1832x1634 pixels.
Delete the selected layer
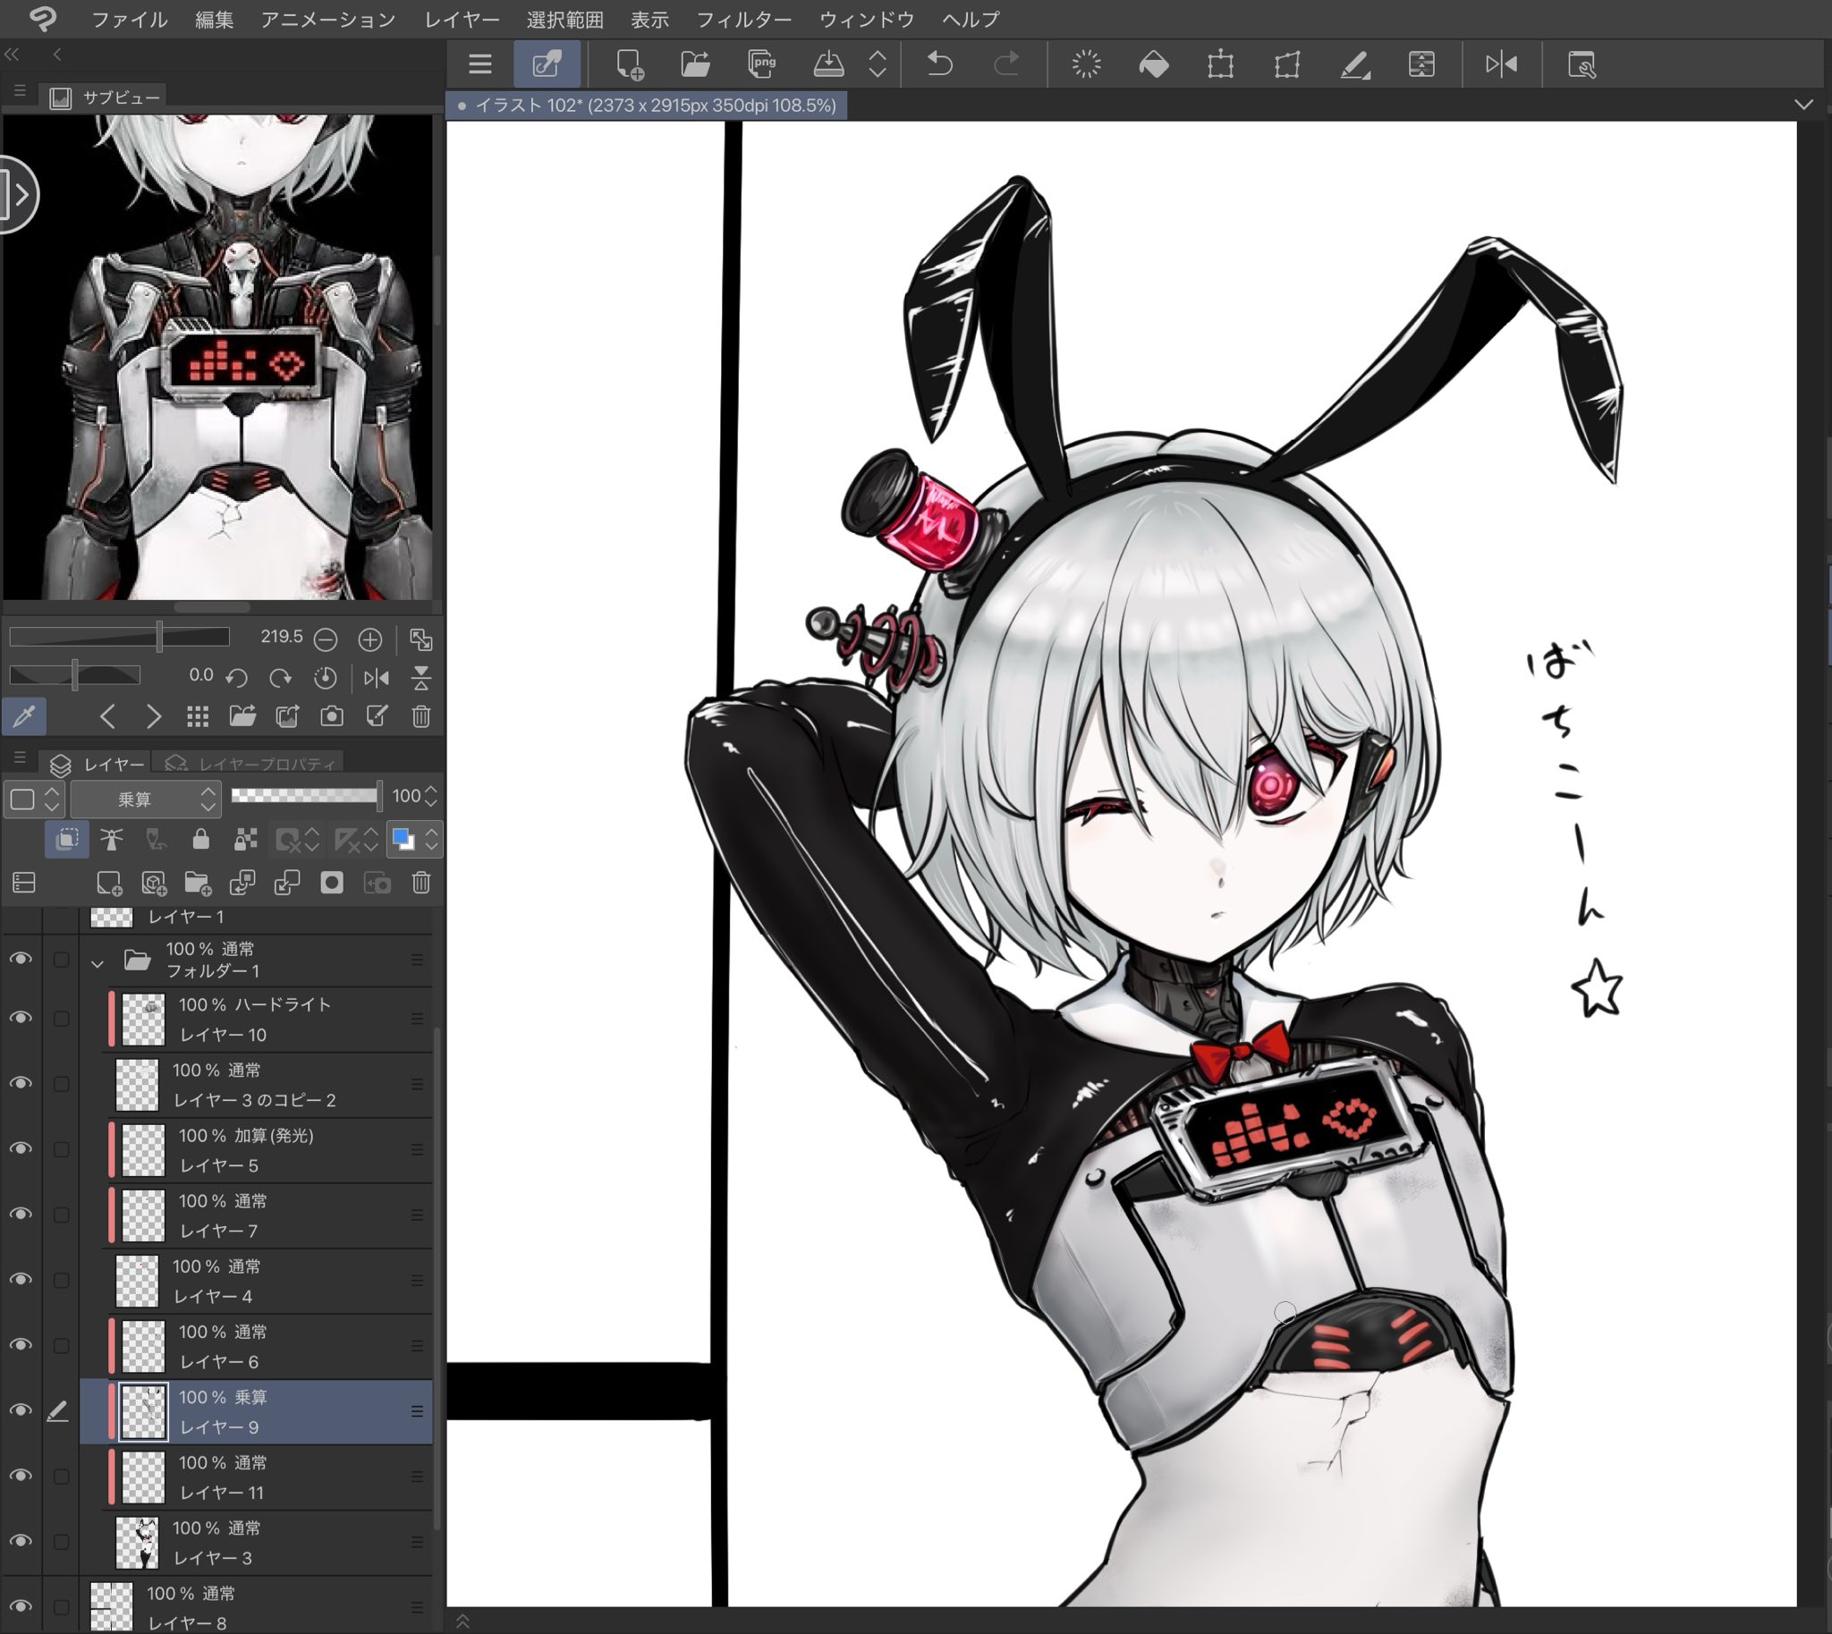pyautogui.click(x=421, y=884)
